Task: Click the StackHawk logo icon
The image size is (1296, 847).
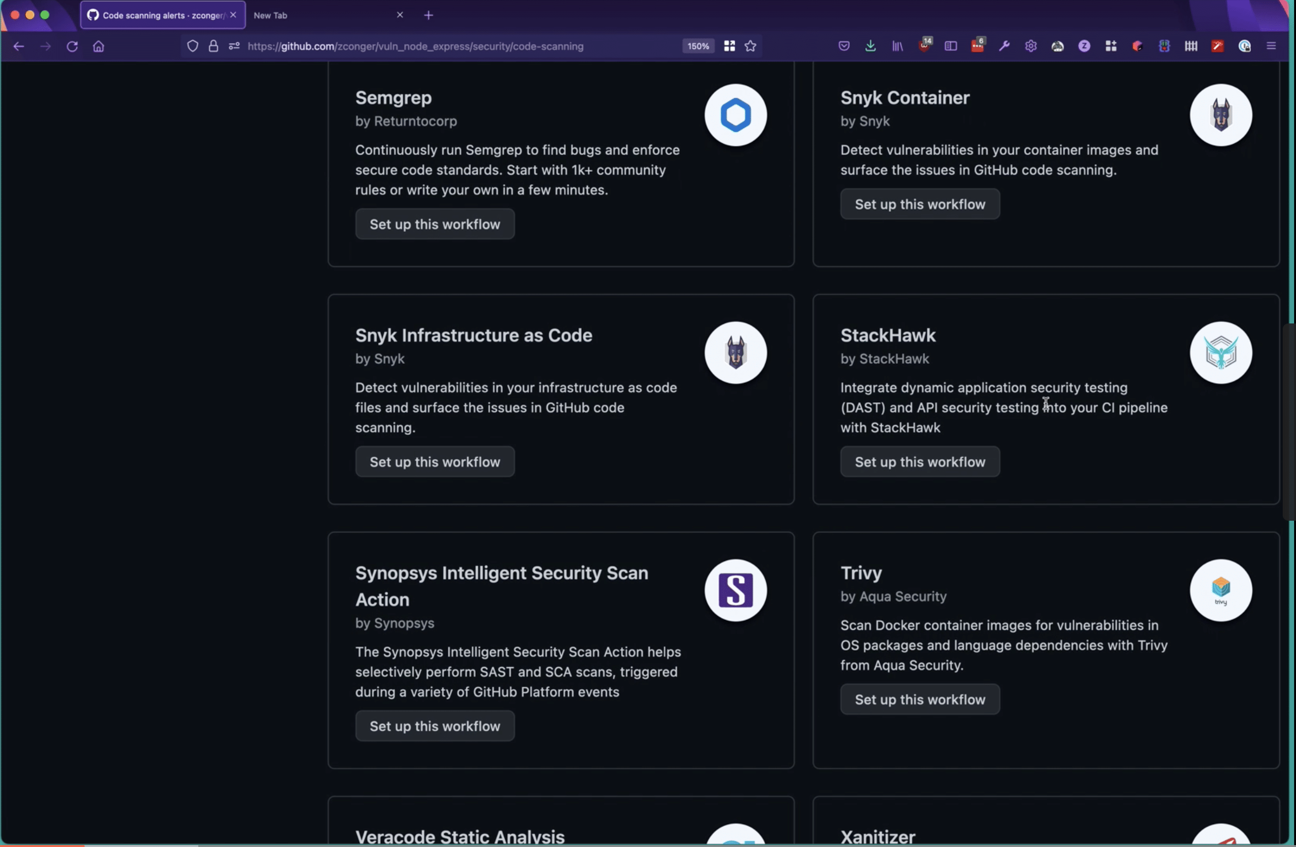Action: (x=1221, y=353)
